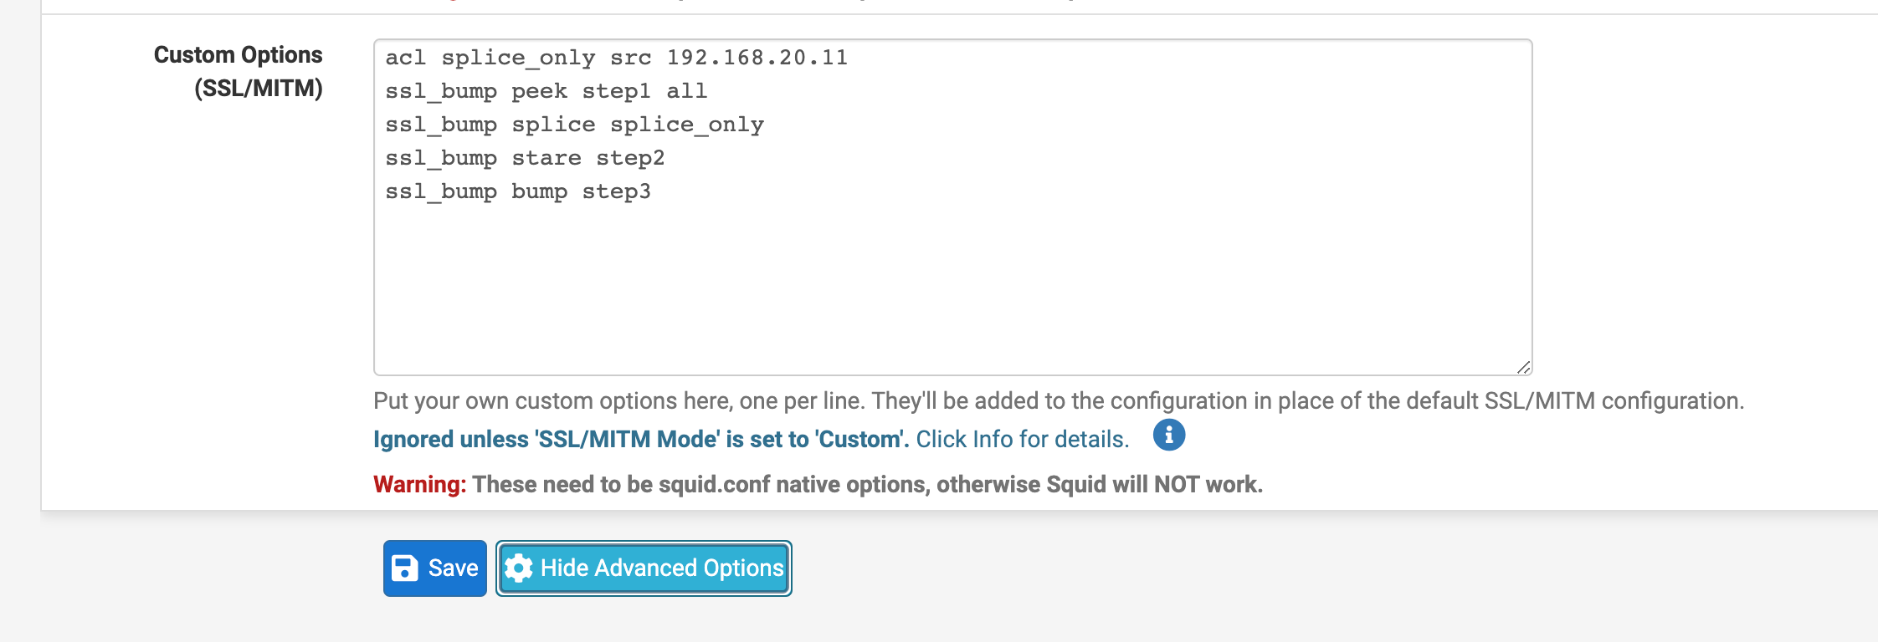The width and height of the screenshot is (1878, 642).
Task: Click the 'squid.conf native options' warning sentence
Action: click(867, 484)
